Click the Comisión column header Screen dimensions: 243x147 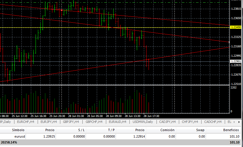point(167,130)
